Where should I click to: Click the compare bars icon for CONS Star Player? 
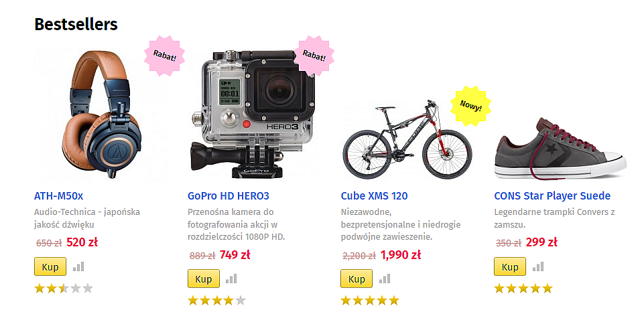(x=538, y=266)
